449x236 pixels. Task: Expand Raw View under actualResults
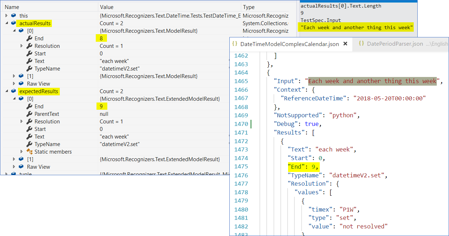pos(14,83)
